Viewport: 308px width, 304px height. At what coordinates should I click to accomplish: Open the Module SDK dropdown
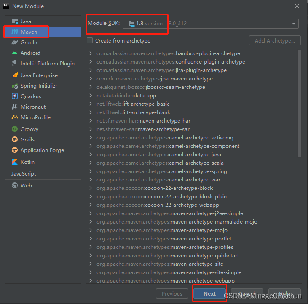pos(211,24)
